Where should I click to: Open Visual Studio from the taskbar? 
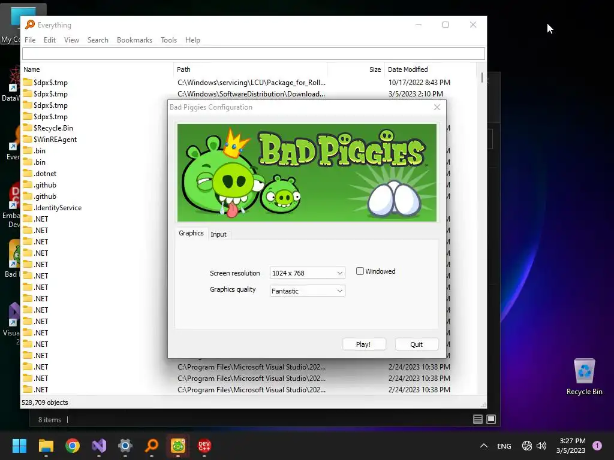(x=99, y=446)
